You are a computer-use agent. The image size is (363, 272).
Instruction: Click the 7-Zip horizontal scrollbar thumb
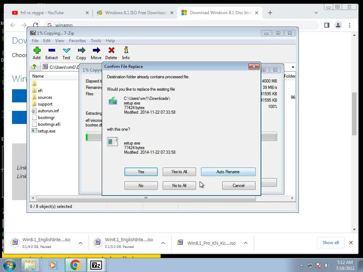(146, 198)
